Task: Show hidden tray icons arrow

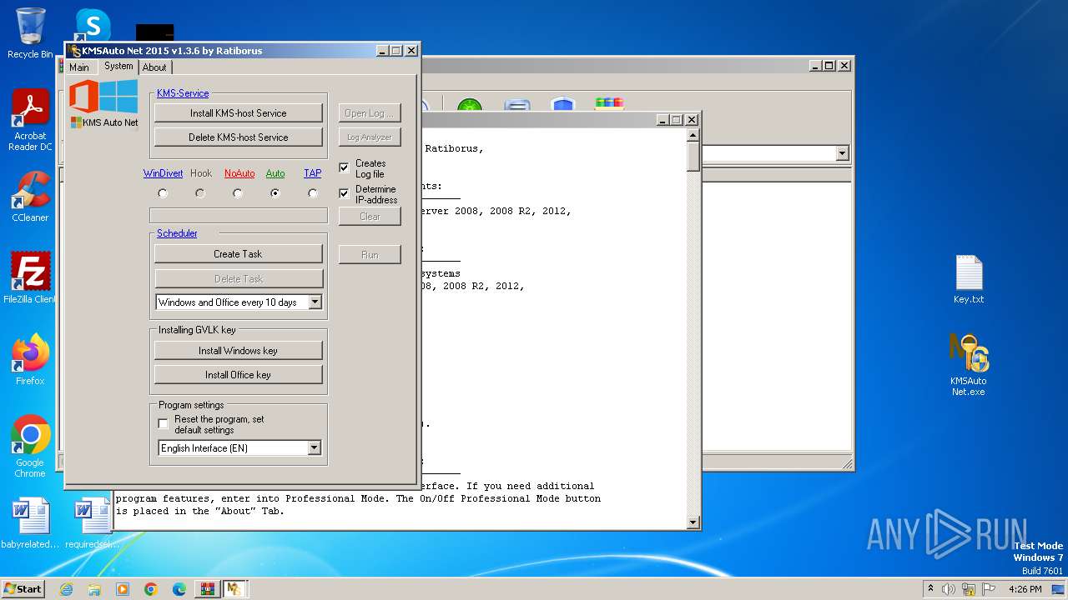Action: click(x=931, y=589)
